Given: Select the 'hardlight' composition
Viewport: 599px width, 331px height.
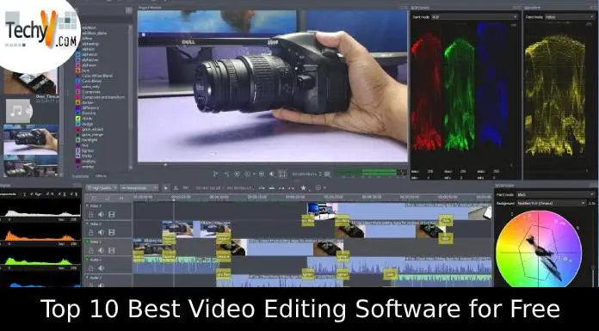Looking at the screenshot, I should 90,140.
